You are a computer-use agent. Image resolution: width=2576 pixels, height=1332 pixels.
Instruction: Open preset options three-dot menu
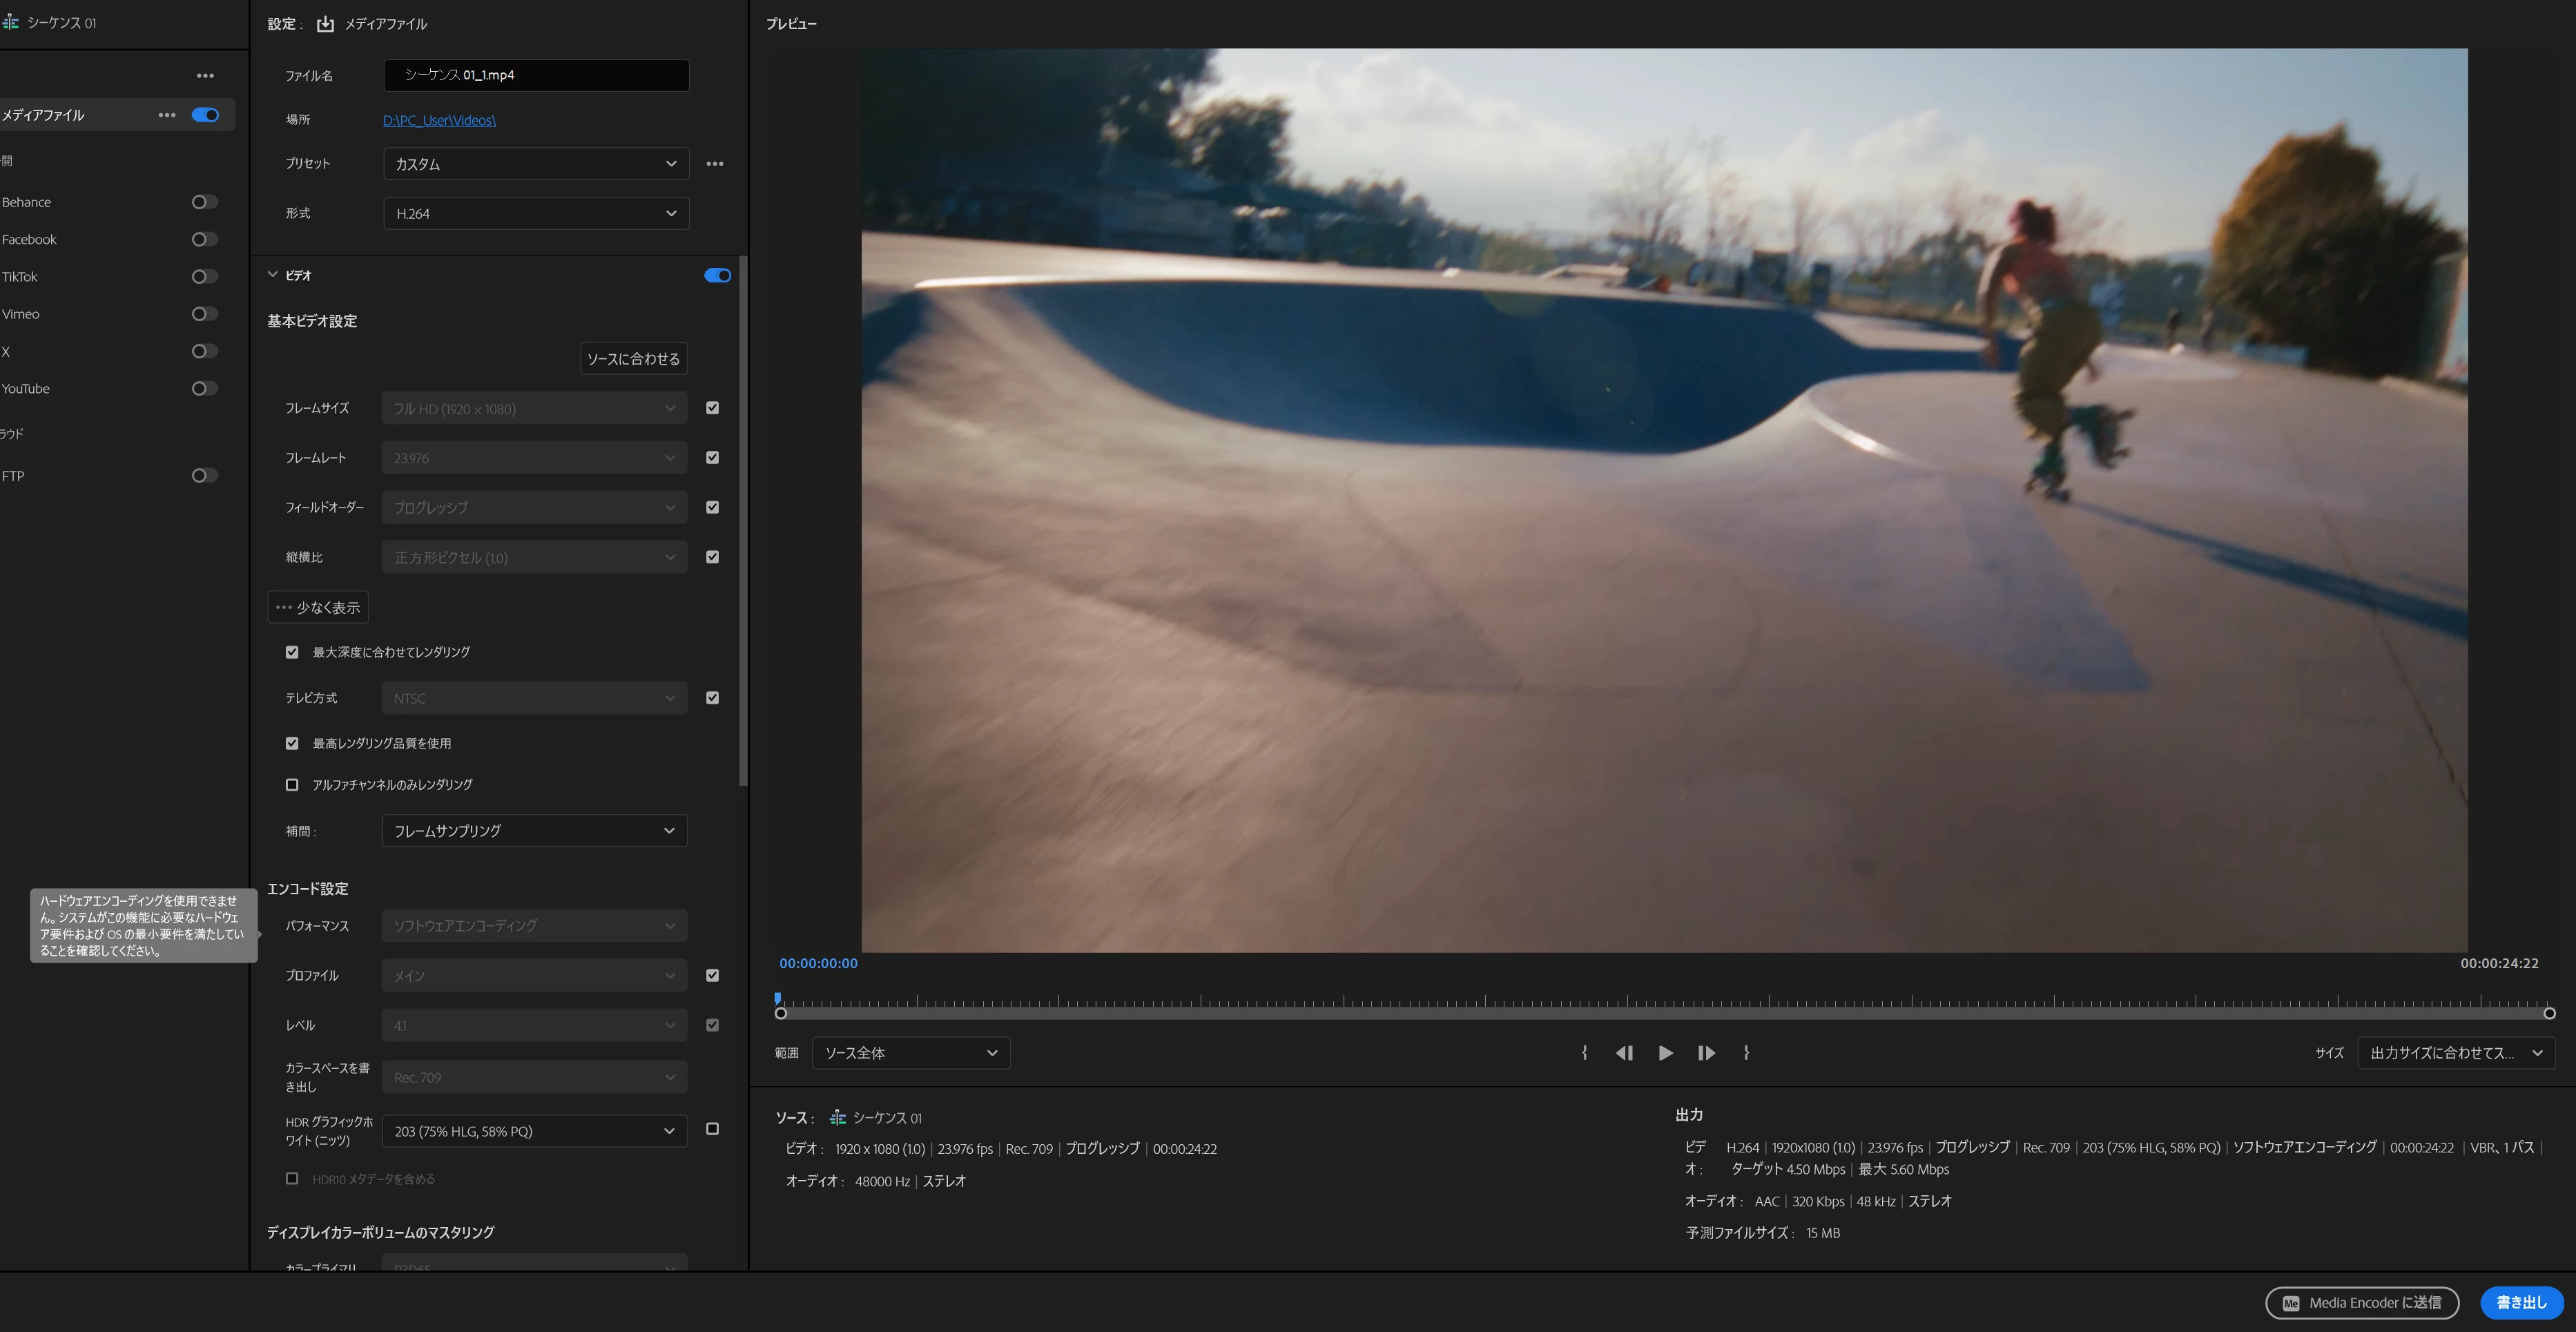pyautogui.click(x=714, y=164)
